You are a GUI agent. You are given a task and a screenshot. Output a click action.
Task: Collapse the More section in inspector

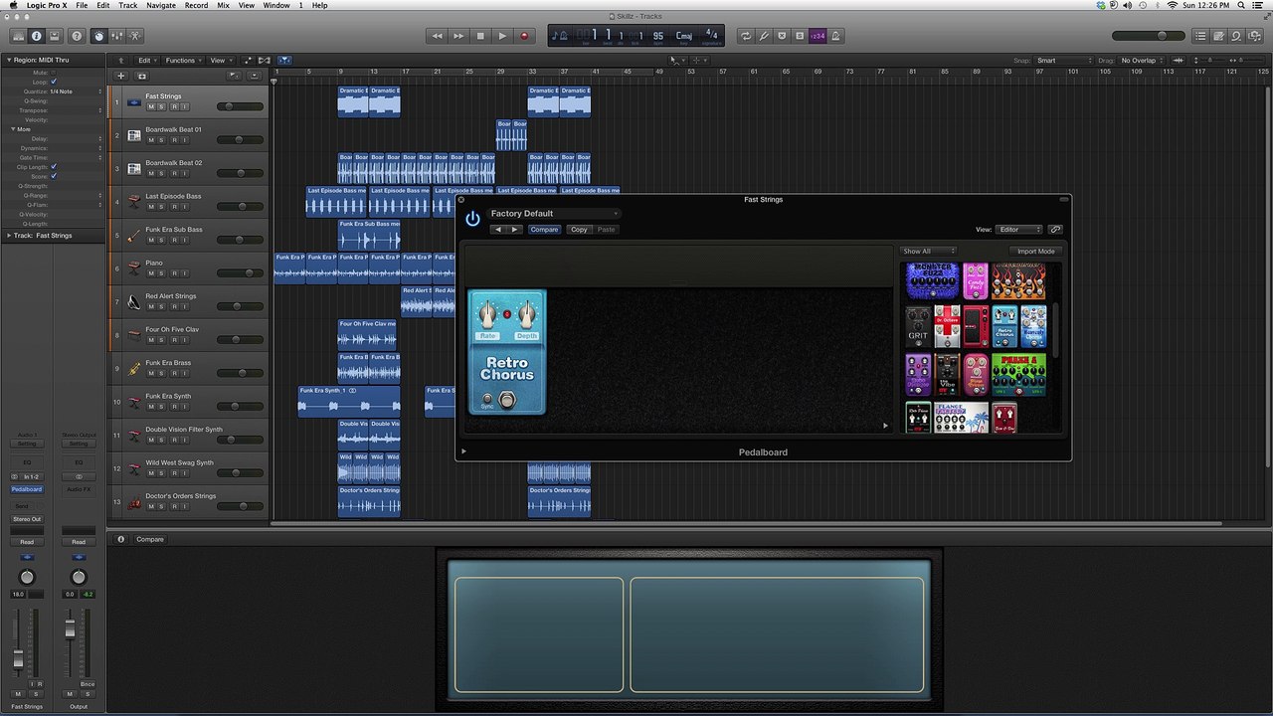[13, 129]
